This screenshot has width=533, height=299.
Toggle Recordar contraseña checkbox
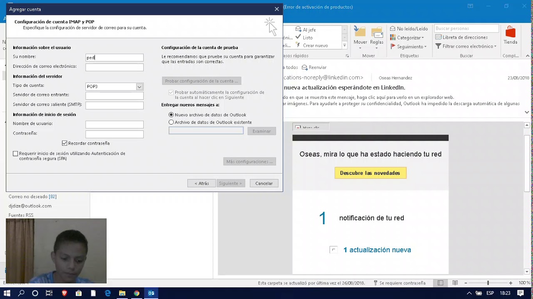(65, 143)
